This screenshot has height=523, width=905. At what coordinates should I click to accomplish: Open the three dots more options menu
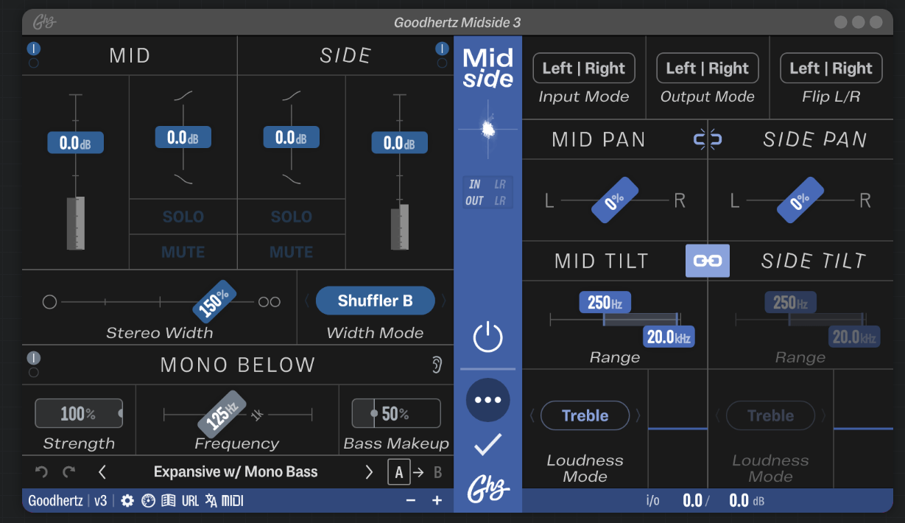click(x=487, y=401)
